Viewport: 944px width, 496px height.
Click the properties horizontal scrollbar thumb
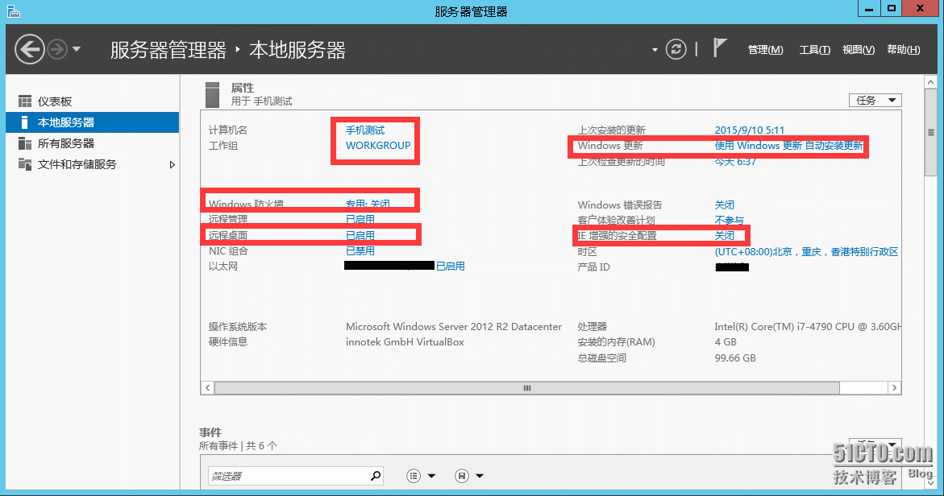tap(526, 388)
